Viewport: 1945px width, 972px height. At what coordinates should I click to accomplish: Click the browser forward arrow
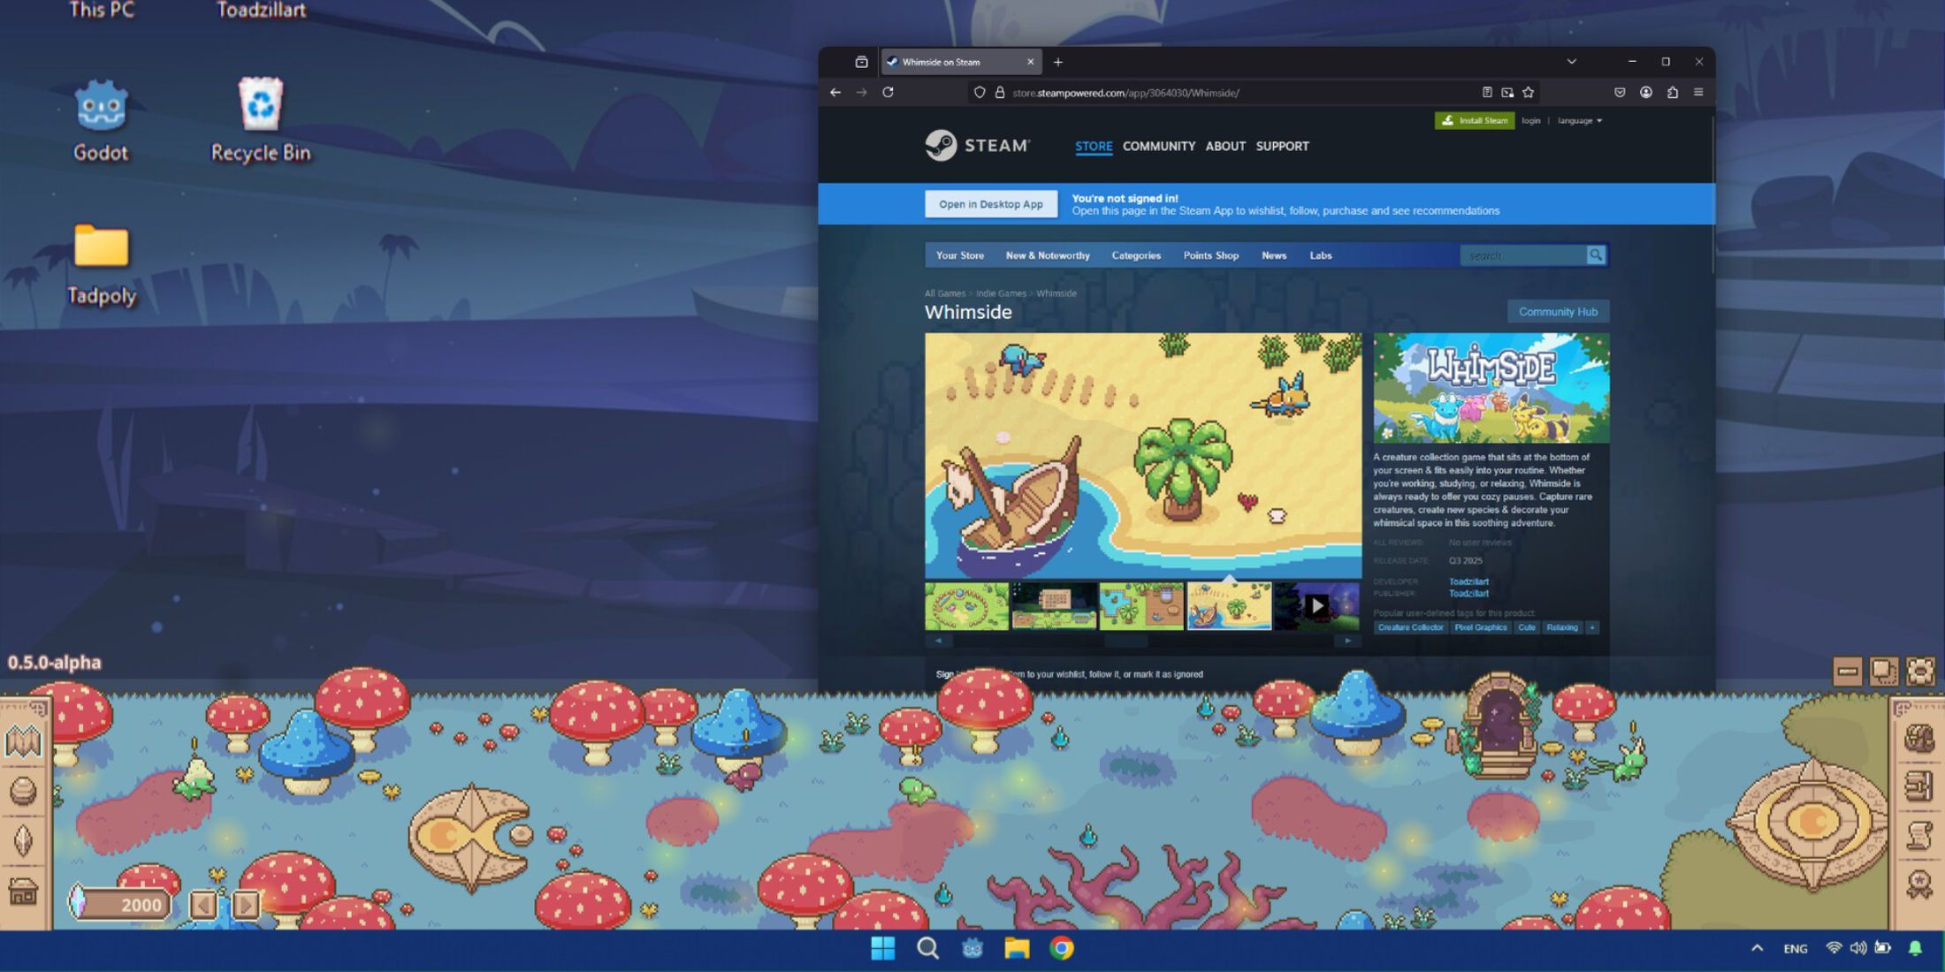[861, 92]
